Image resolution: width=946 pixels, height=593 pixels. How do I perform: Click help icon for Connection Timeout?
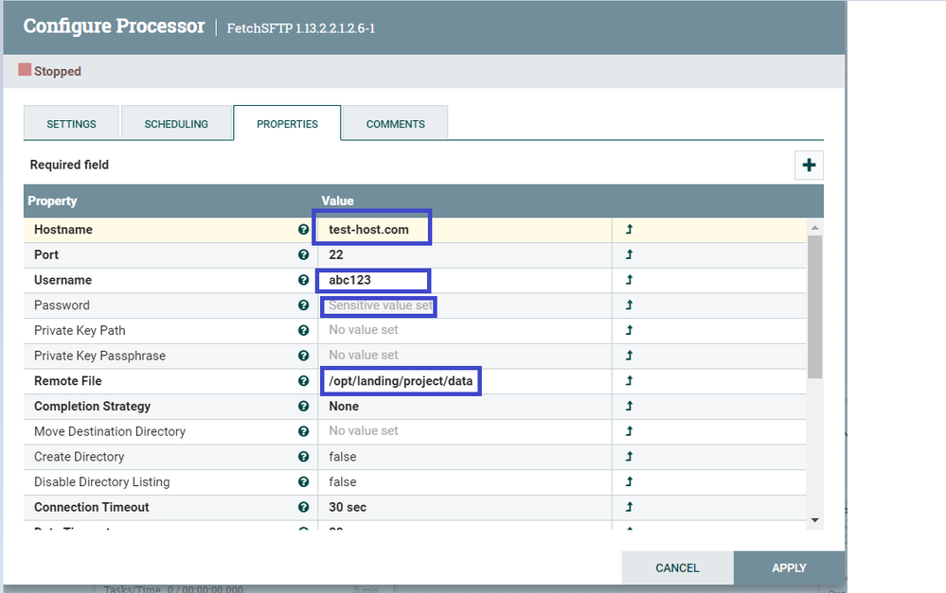[303, 507]
